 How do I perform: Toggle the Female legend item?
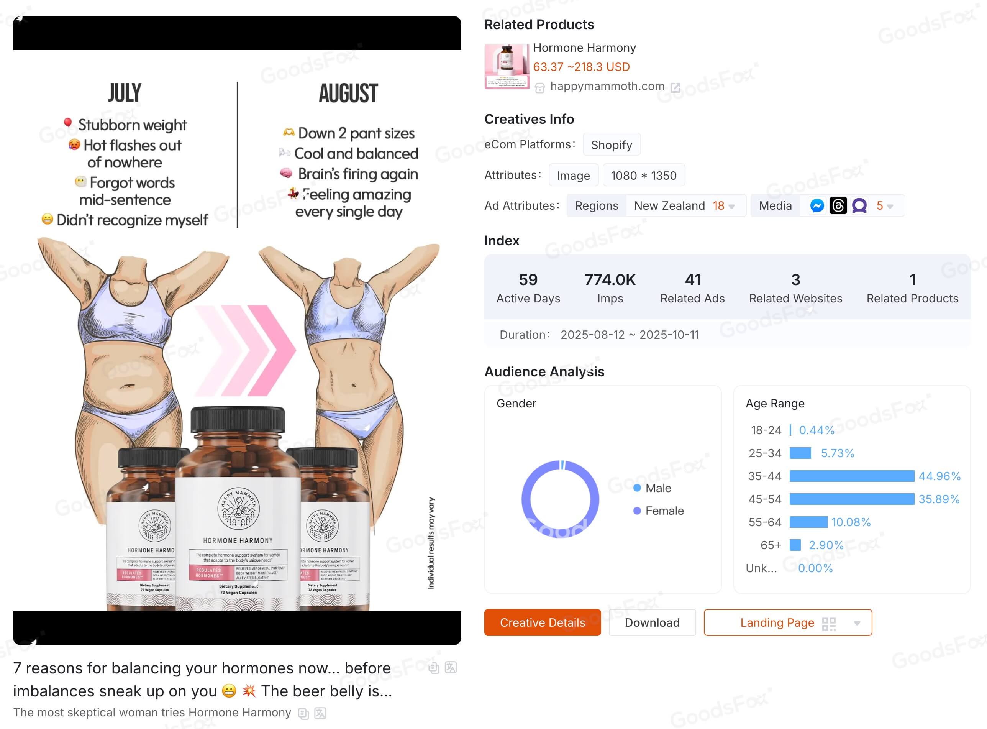click(658, 511)
